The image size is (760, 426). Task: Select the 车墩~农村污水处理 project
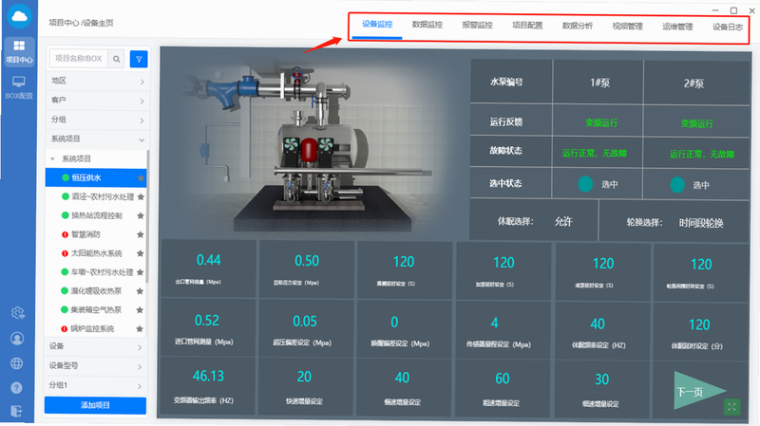click(x=102, y=272)
